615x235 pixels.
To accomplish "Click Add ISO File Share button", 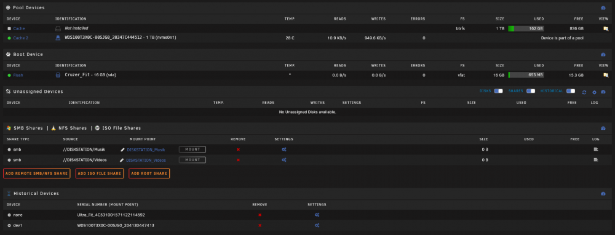I will click(100, 173).
